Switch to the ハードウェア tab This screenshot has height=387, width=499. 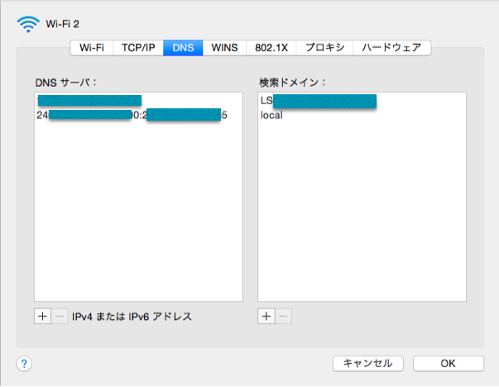pos(391,48)
